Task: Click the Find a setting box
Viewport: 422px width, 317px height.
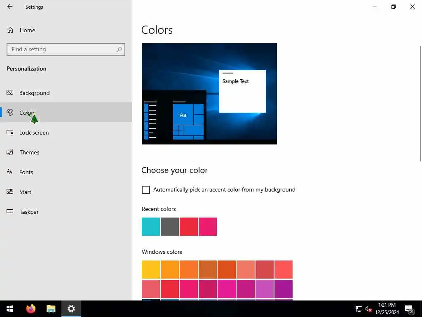Action: [x=66, y=50]
